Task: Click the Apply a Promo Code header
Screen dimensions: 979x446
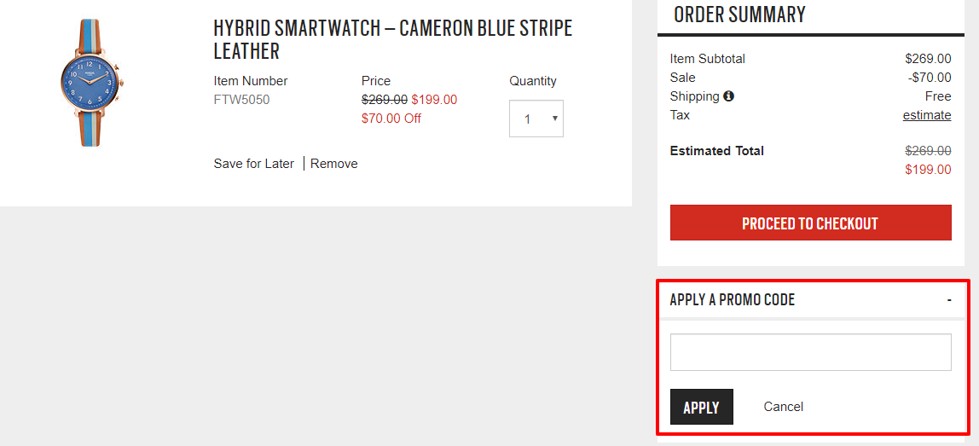Action: (x=733, y=300)
